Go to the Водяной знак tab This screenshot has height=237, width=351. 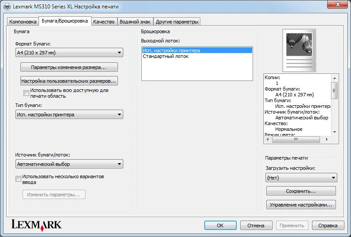click(x=135, y=22)
